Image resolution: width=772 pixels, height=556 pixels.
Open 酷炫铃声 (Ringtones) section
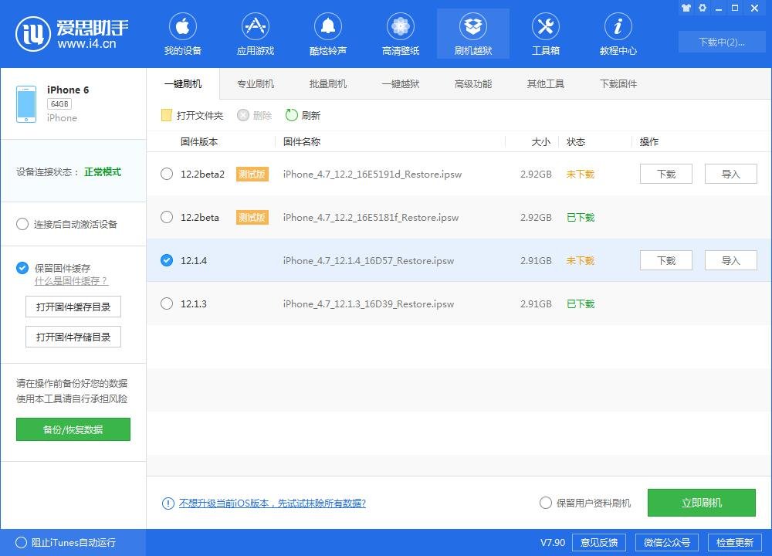pos(328,33)
